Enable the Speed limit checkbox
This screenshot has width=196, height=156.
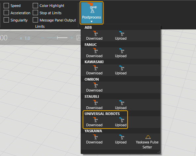6,6
